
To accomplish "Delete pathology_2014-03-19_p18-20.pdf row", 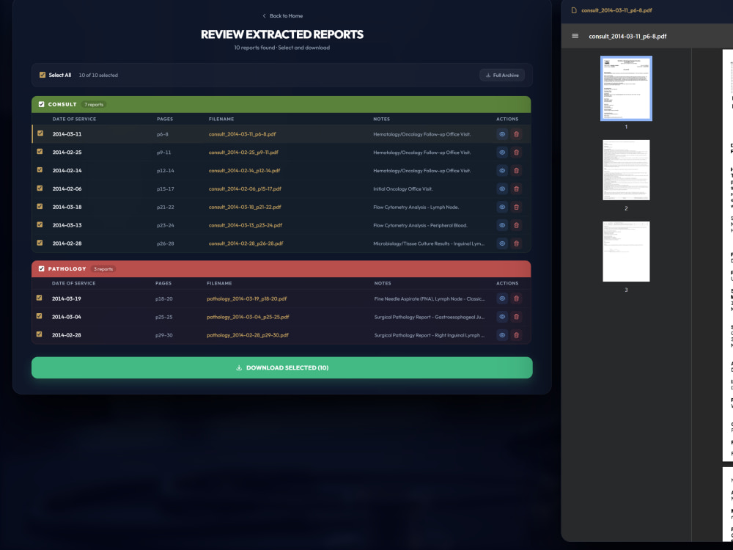I will tap(516, 298).
